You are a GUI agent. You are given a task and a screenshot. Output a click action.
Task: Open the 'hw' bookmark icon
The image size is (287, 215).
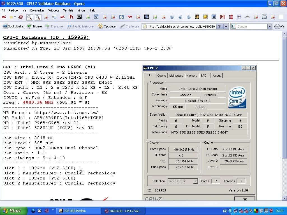coord(54,17)
